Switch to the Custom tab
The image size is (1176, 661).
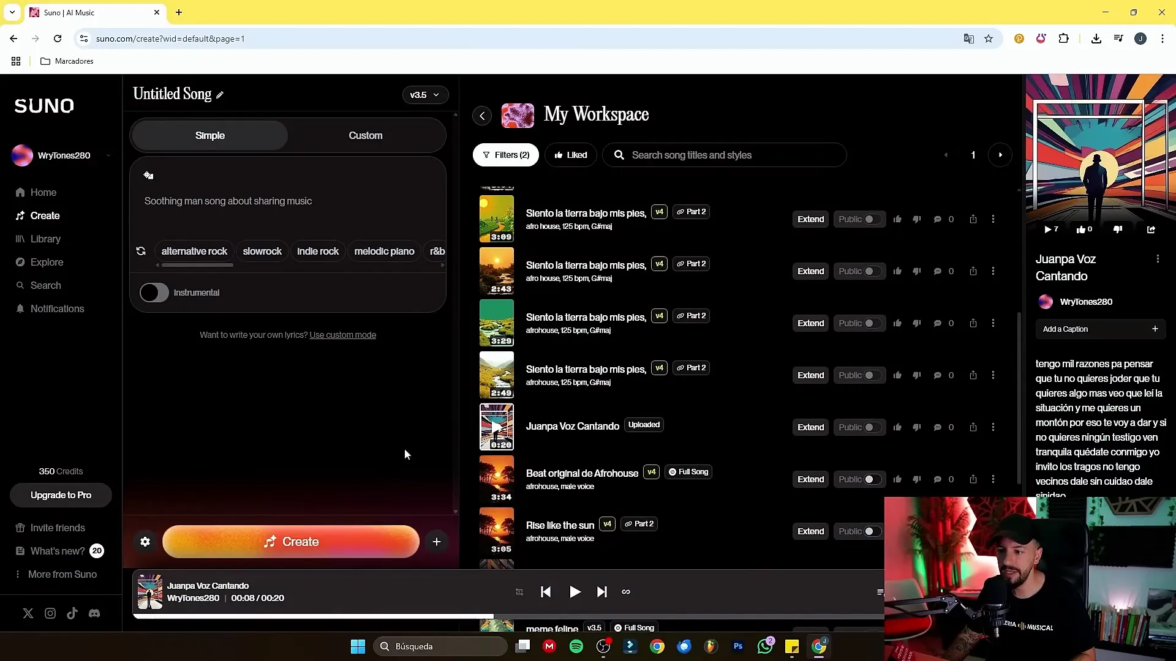pos(366,135)
